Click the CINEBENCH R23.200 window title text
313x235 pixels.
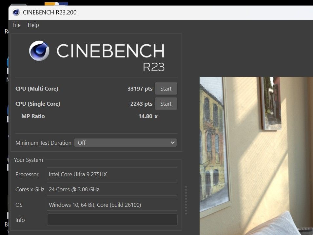(50, 12)
